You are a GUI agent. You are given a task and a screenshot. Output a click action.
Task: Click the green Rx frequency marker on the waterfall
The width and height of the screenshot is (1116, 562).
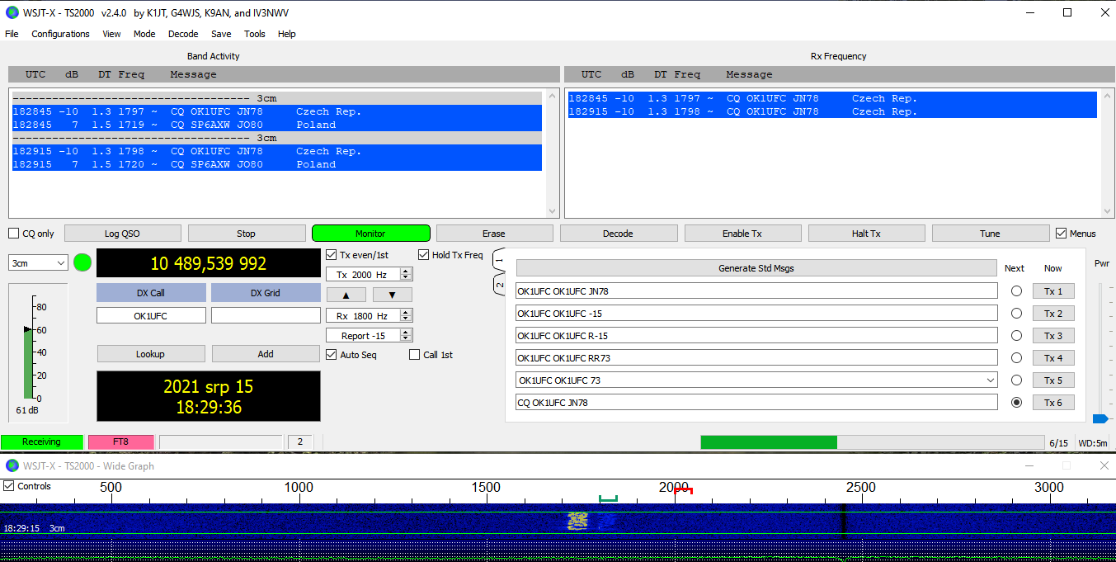click(608, 498)
